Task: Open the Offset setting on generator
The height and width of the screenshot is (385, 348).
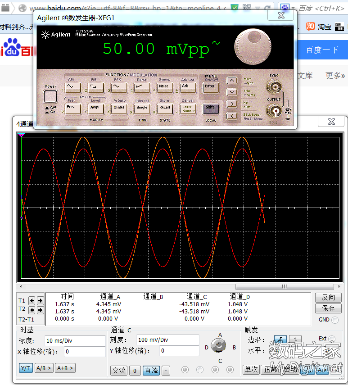Action: [x=119, y=109]
